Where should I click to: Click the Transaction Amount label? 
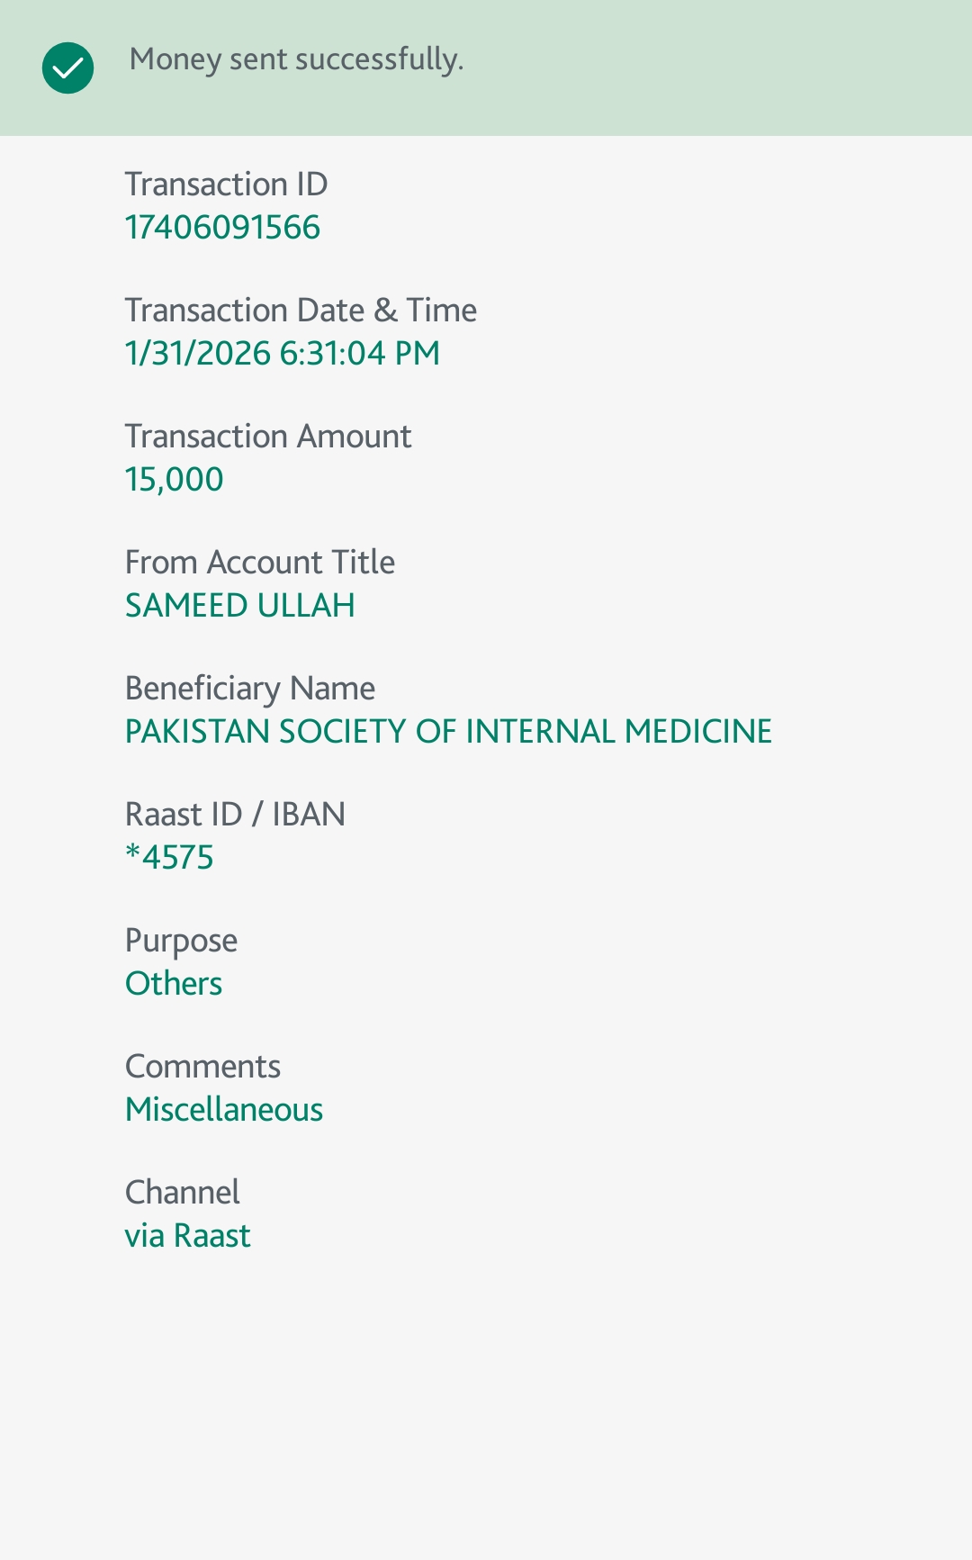pyautogui.click(x=268, y=436)
